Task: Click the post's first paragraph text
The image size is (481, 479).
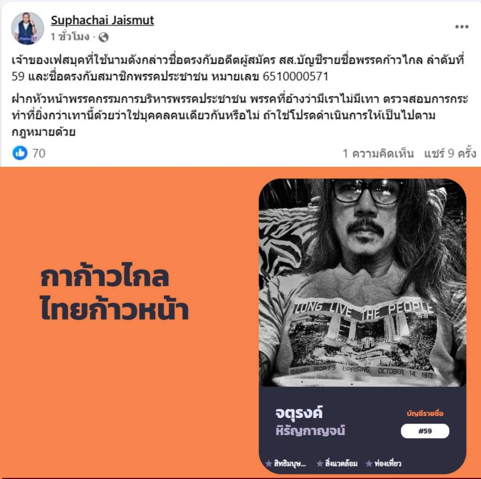Action: pos(238,68)
